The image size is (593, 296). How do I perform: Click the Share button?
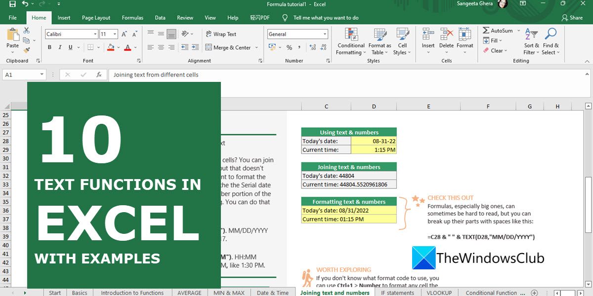coord(573,17)
